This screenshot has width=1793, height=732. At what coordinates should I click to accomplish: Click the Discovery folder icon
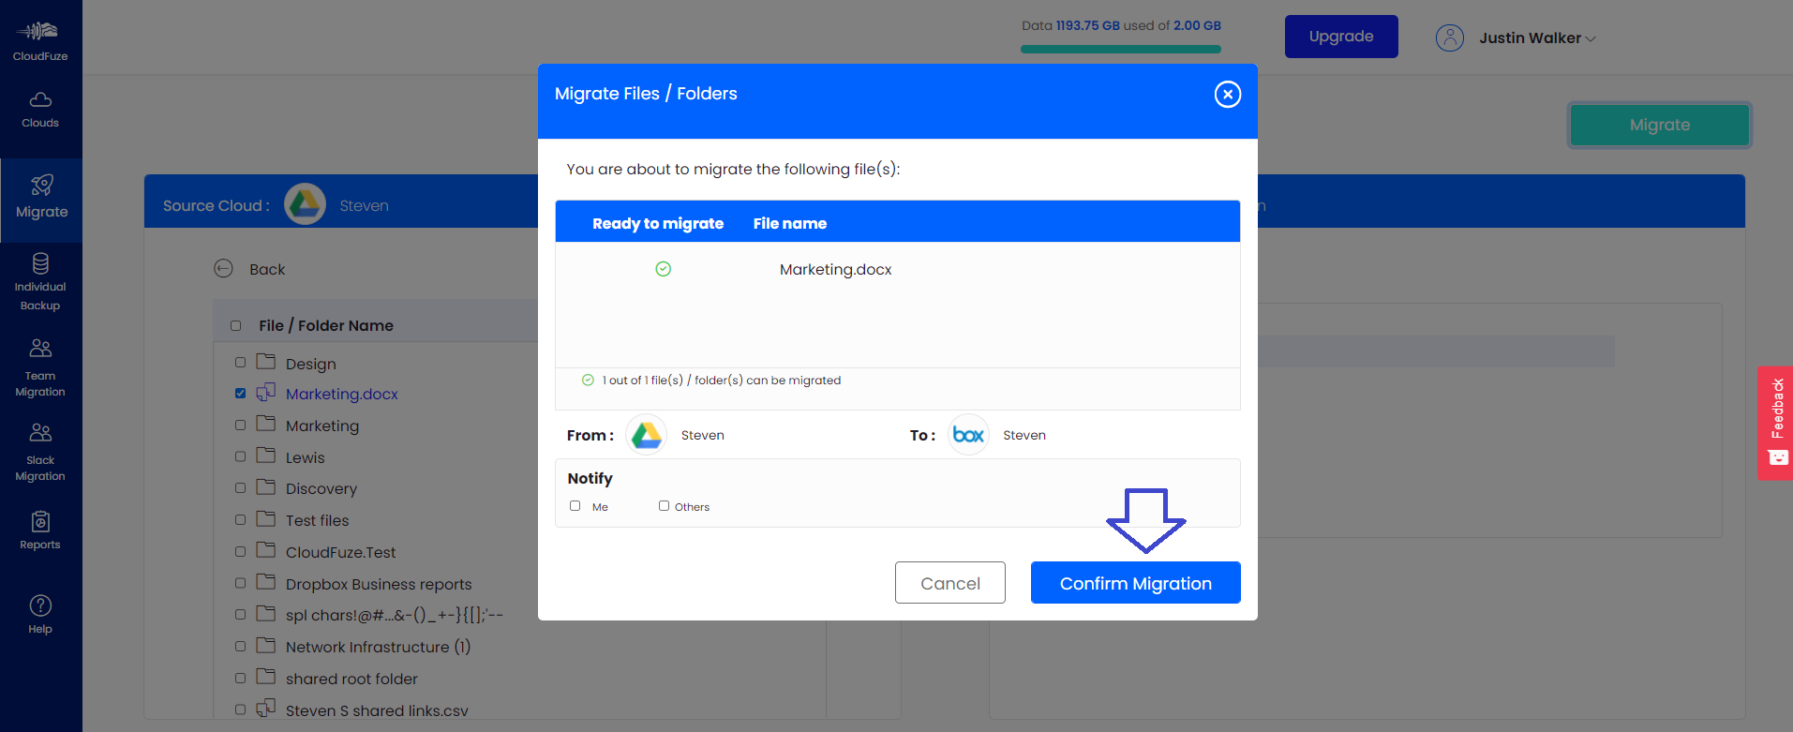coord(266,486)
